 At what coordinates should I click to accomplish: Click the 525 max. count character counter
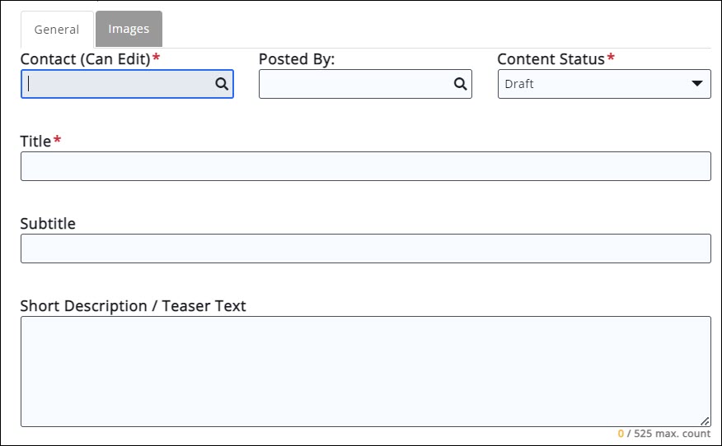[663, 434]
